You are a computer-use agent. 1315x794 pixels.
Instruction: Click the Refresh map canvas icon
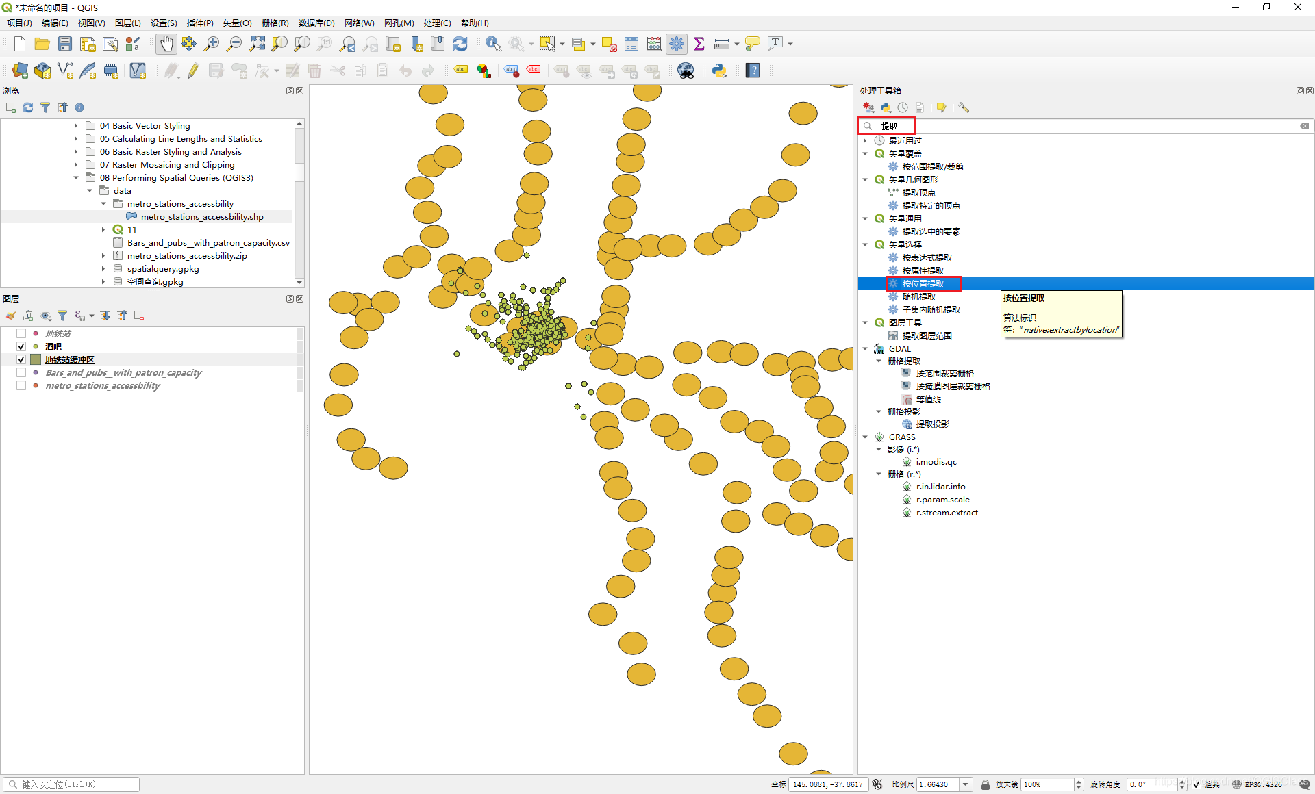[x=460, y=44]
